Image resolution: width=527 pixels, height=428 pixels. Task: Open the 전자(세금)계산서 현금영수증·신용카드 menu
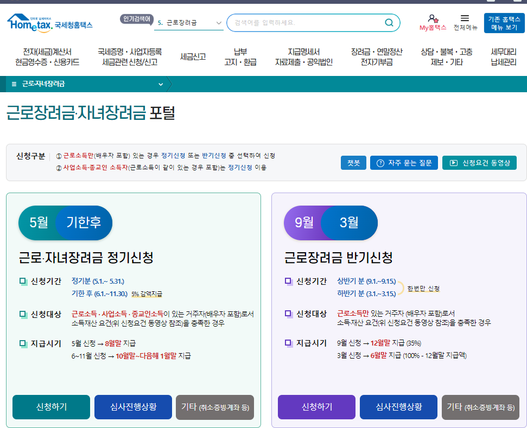point(46,56)
